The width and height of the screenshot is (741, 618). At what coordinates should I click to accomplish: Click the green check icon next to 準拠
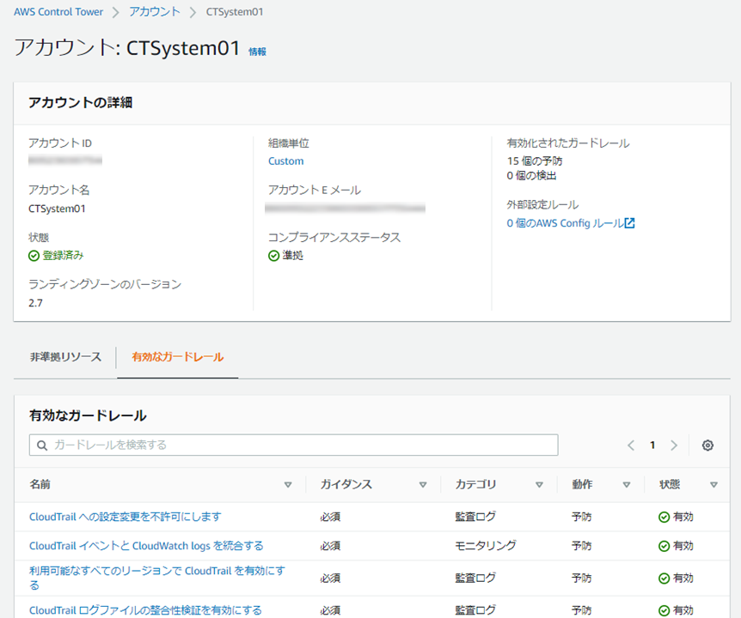tap(273, 256)
